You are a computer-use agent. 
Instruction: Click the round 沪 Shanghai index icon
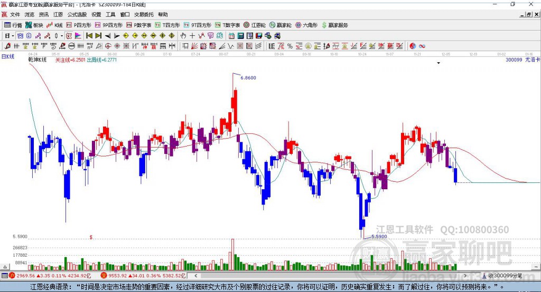(x=12, y=276)
